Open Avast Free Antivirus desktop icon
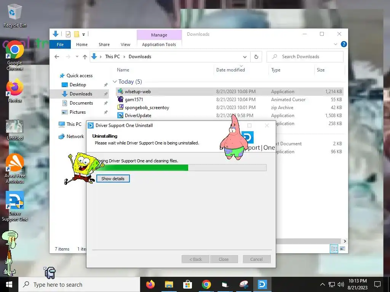This screenshot has height=292, width=390. click(14, 168)
